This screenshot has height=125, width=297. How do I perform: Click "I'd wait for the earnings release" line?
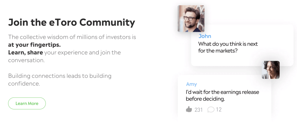coord(222,92)
